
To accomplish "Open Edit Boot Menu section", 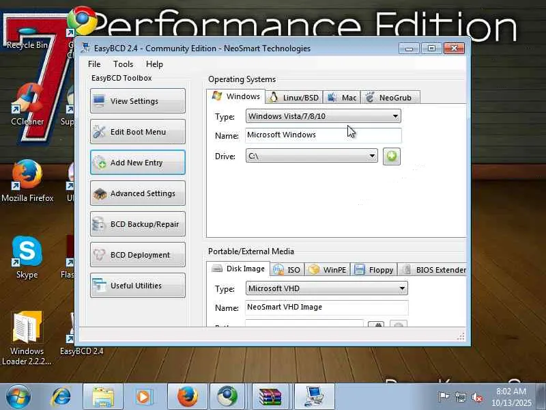I will tap(138, 131).
